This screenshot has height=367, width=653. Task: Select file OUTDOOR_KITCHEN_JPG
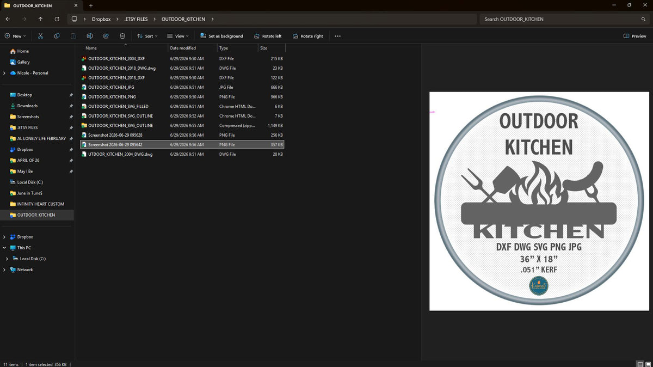(182, 87)
